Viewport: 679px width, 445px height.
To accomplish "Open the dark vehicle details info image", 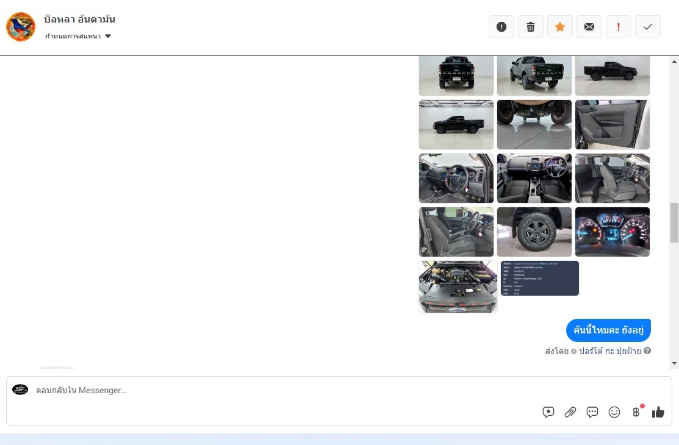I will pos(539,279).
